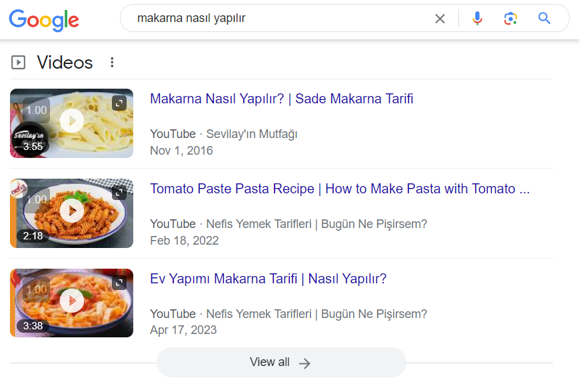
Task: Click the 1.00 speed badge on first video
Action: click(x=37, y=110)
